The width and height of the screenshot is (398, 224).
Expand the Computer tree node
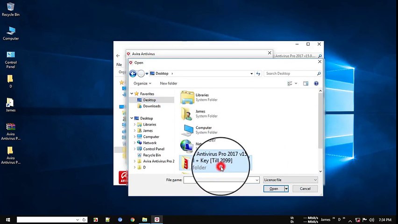[135, 137]
